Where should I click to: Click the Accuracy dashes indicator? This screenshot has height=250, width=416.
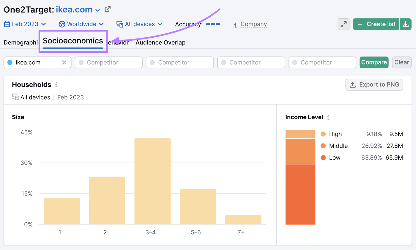[213, 24]
